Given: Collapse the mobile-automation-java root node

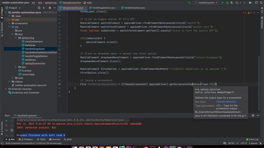Looking at the screenshot, I should (6, 12).
